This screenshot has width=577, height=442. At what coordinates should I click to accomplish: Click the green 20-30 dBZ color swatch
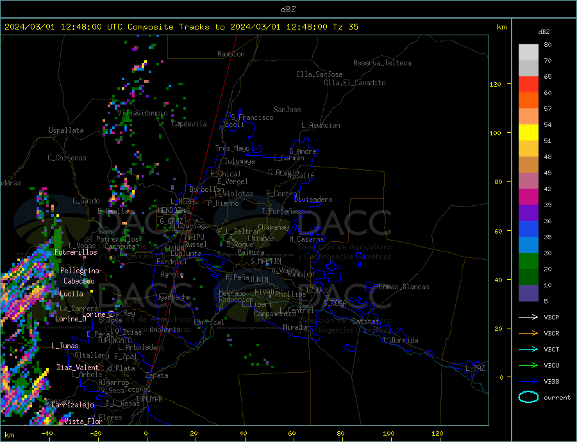coord(528,261)
